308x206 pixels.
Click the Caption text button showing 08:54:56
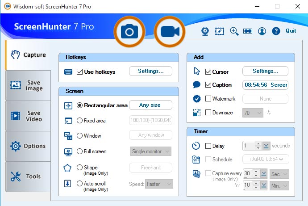click(266, 85)
